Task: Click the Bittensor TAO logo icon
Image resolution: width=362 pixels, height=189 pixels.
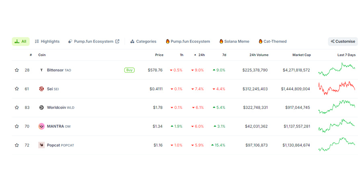Action: click(x=41, y=70)
